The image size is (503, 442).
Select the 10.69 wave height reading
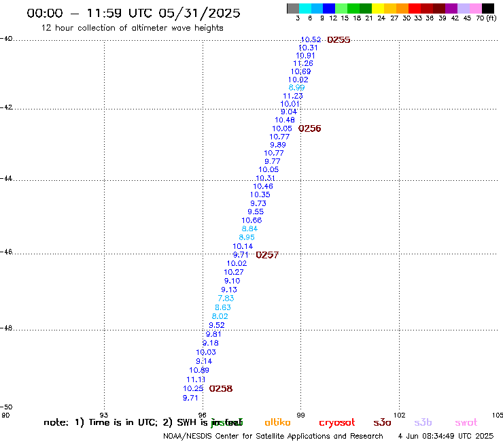tap(300, 71)
